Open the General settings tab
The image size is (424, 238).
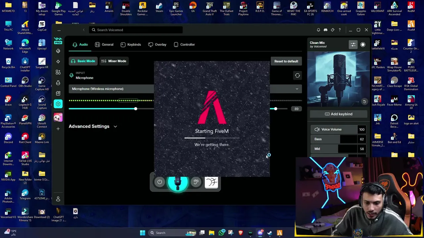(104, 45)
